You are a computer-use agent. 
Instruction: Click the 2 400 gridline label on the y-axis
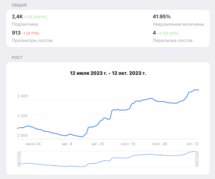click(x=22, y=96)
